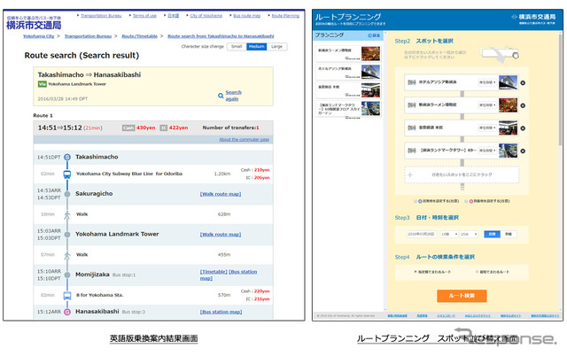The height and width of the screenshot is (356, 567).
Task: Switch Step3 time mode to 到着 button
Action: click(509, 234)
